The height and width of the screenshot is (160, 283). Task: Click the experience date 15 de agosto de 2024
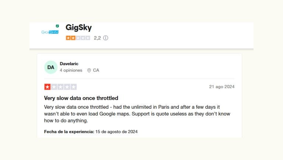click(x=116, y=132)
